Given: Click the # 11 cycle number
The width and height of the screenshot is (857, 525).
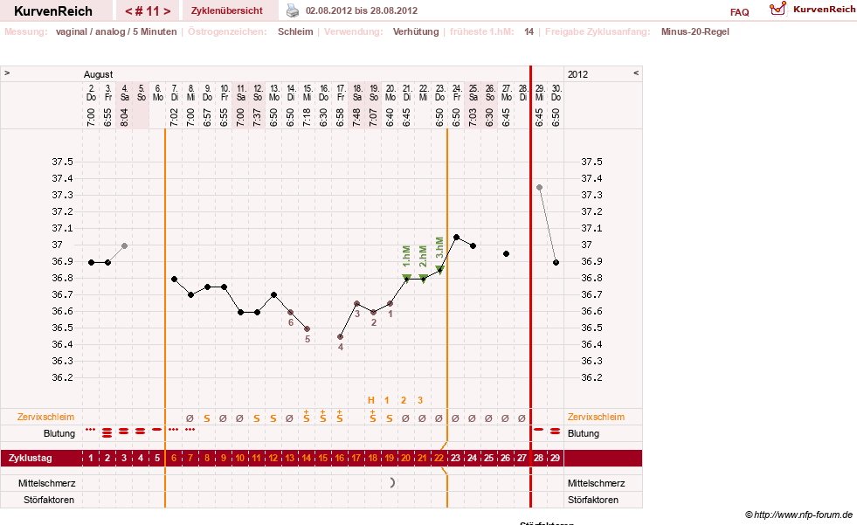Looking at the screenshot, I should point(147,11).
